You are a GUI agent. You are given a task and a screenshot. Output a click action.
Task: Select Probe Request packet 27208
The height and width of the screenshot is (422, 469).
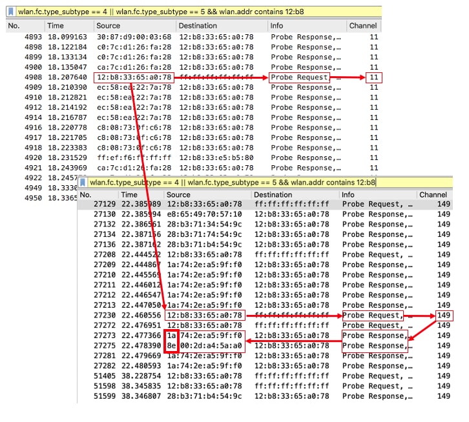pyautogui.click(x=265, y=255)
